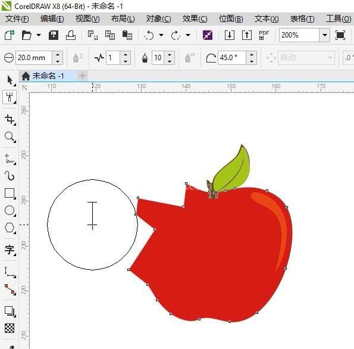The height and width of the screenshot is (349, 354).
Task: Add a new document tab with plus
Action: pyautogui.click(x=83, y=76)
